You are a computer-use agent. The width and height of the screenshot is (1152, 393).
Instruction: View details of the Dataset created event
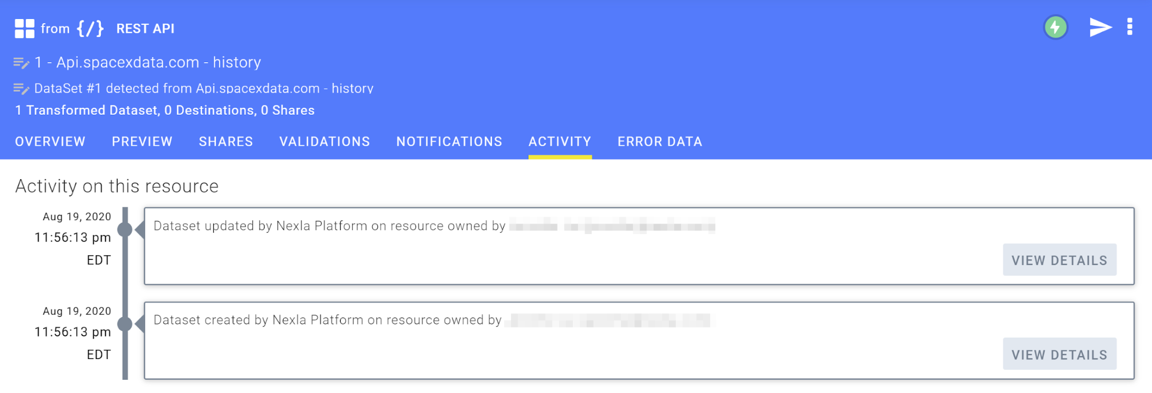(1059, 354)
